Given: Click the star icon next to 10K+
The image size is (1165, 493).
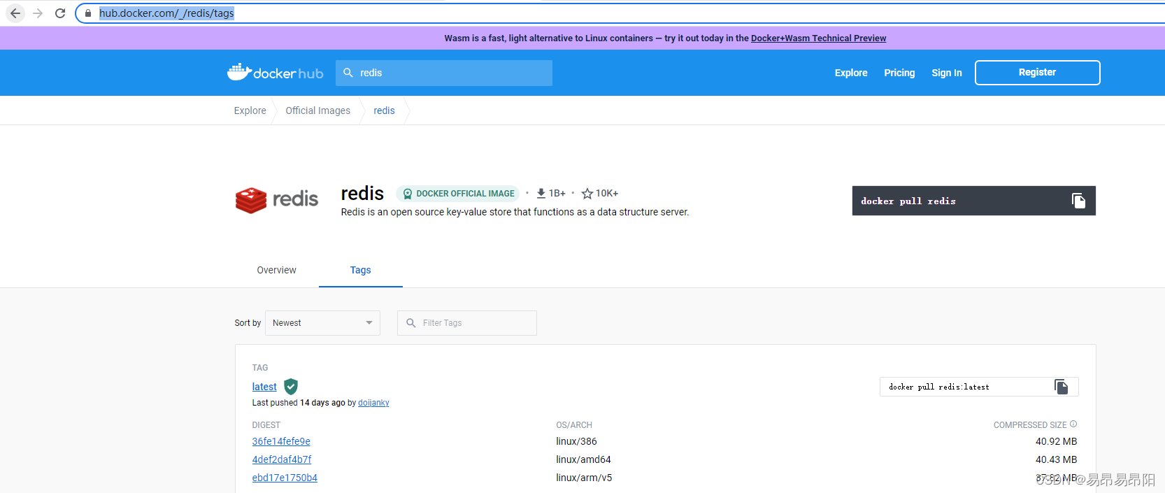Looking at the screenshot, I should (x=587, y=194).
